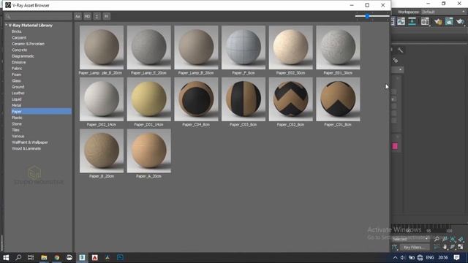Click the Key Mode toggle icon

click(x=395, y=247)
